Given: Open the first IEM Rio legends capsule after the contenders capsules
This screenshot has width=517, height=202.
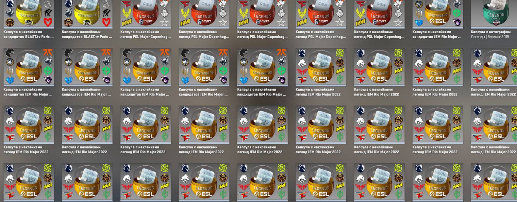Looking at the screenshot, I should coord(321,67).
